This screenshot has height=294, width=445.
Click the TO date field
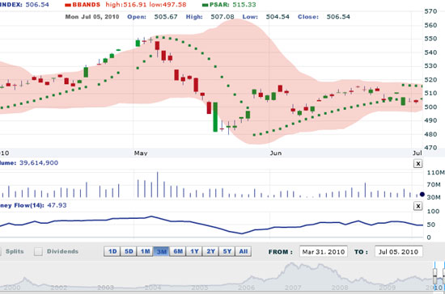(398, 251)
